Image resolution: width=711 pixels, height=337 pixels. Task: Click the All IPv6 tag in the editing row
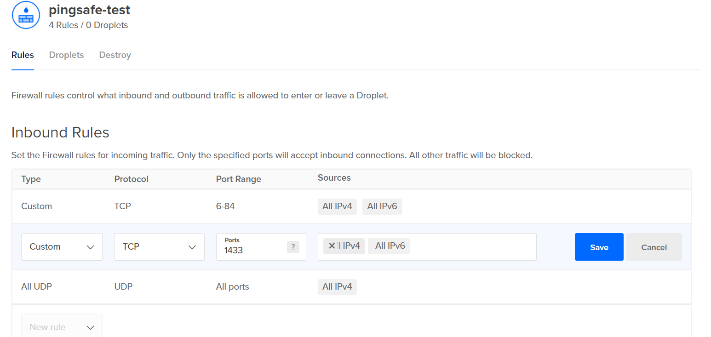(x=390, y=246)
